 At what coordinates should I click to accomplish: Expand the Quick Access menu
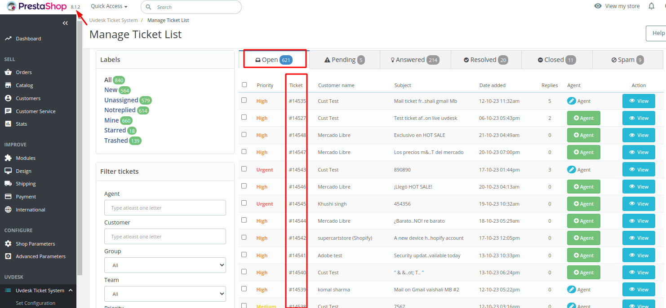[108, 6]
